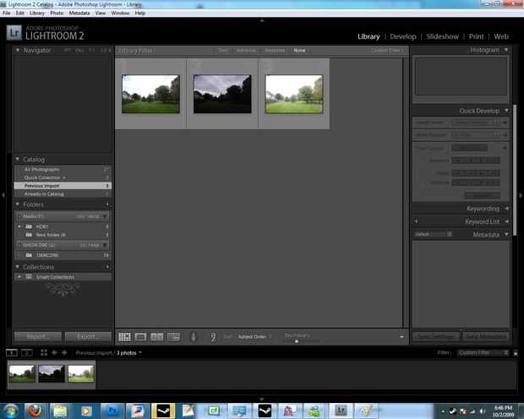Go back using filmstrip left arrow
524x419 pixels.
click(54, 353)
